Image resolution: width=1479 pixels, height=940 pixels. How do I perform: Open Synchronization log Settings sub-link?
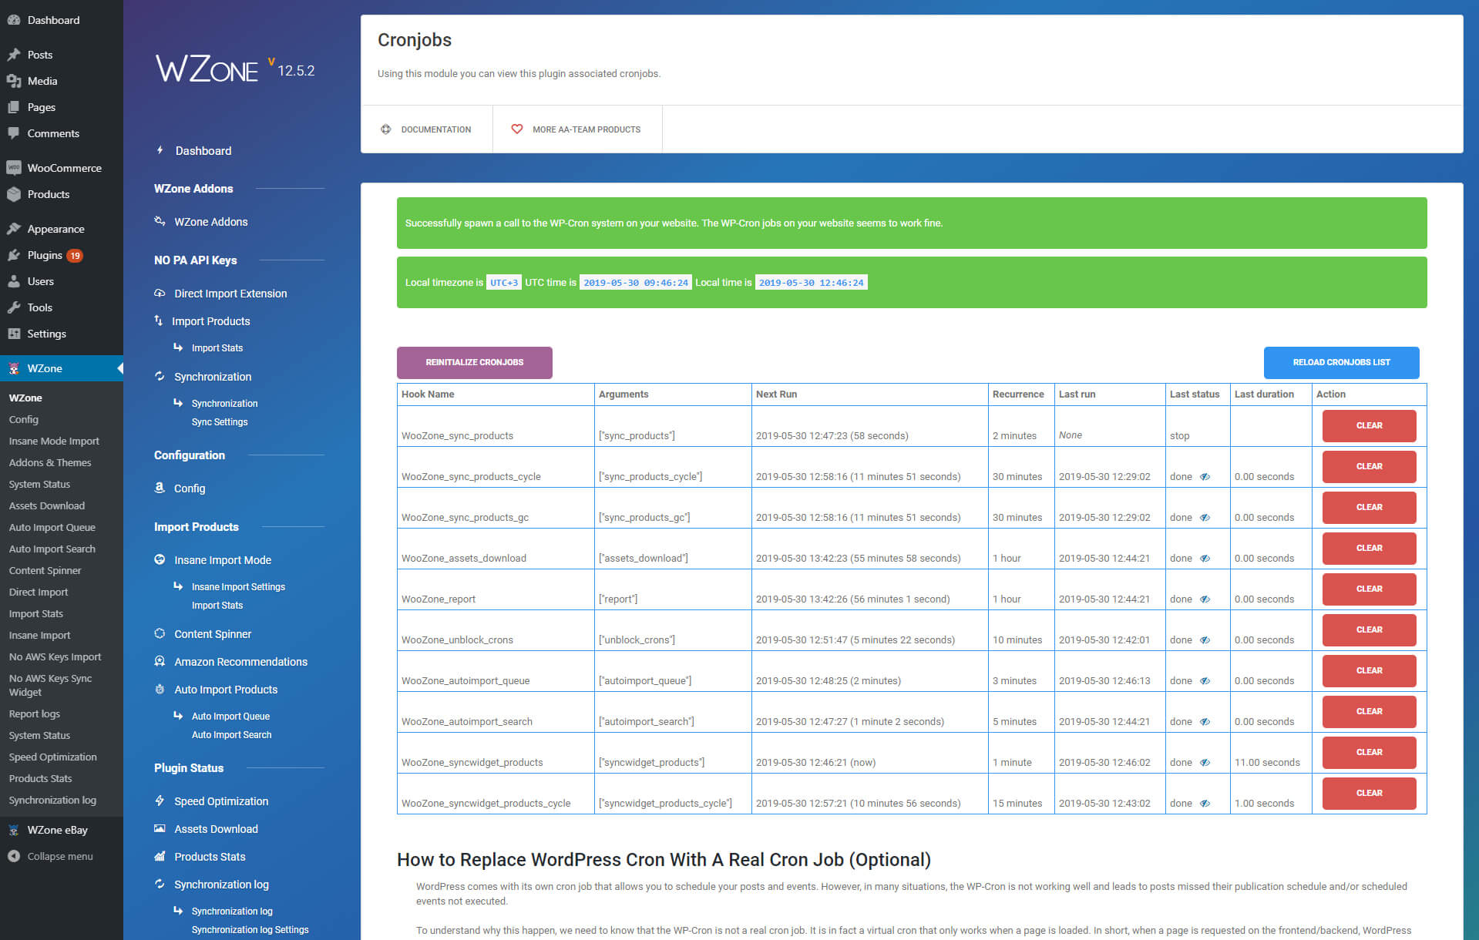[250, 929]
